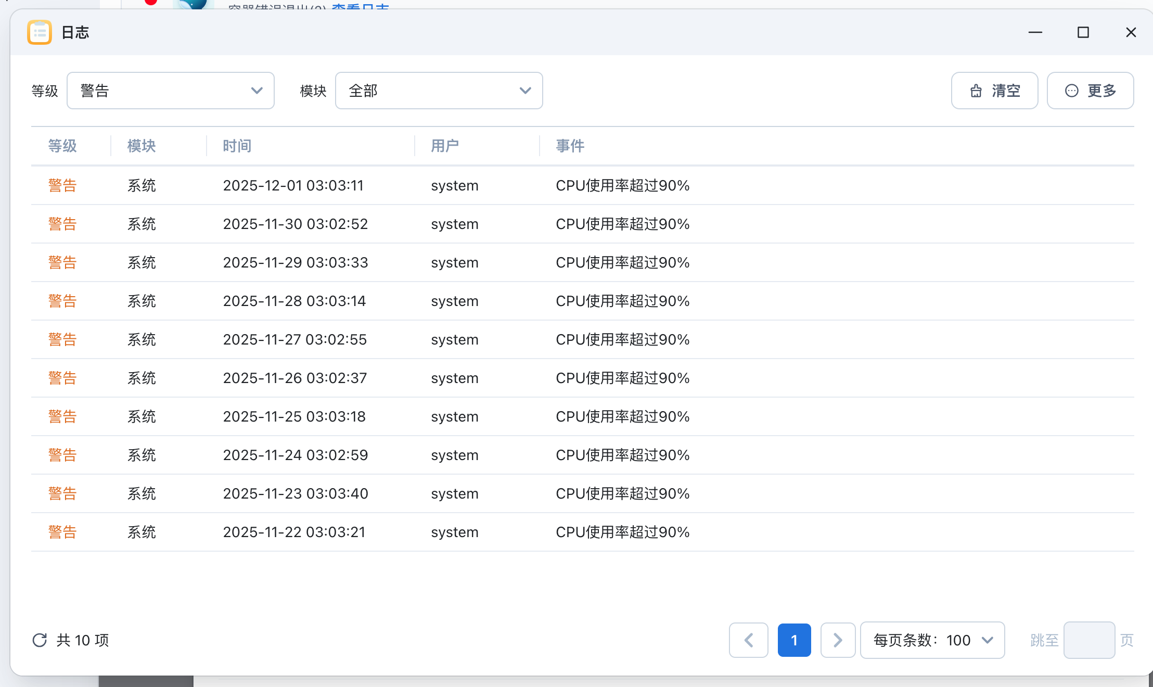Click the 警告 label on 2025-11-22 row
The image size is (1153, 687).
pyautogui.click(x=62, y=531)
